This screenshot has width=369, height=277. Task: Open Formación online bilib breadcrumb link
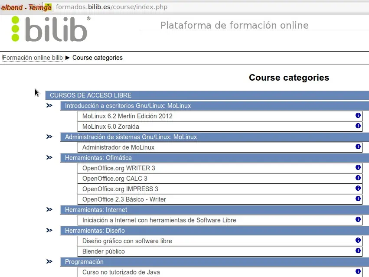(x=33, y=58)
